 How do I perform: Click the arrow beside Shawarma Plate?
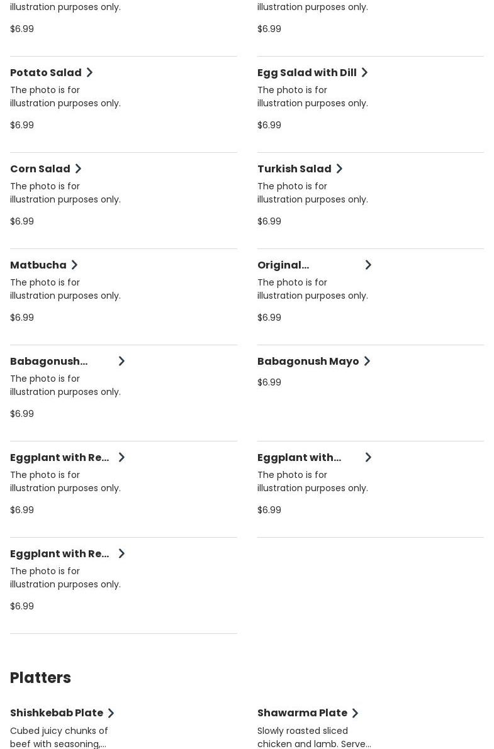[x=355, y=713]
